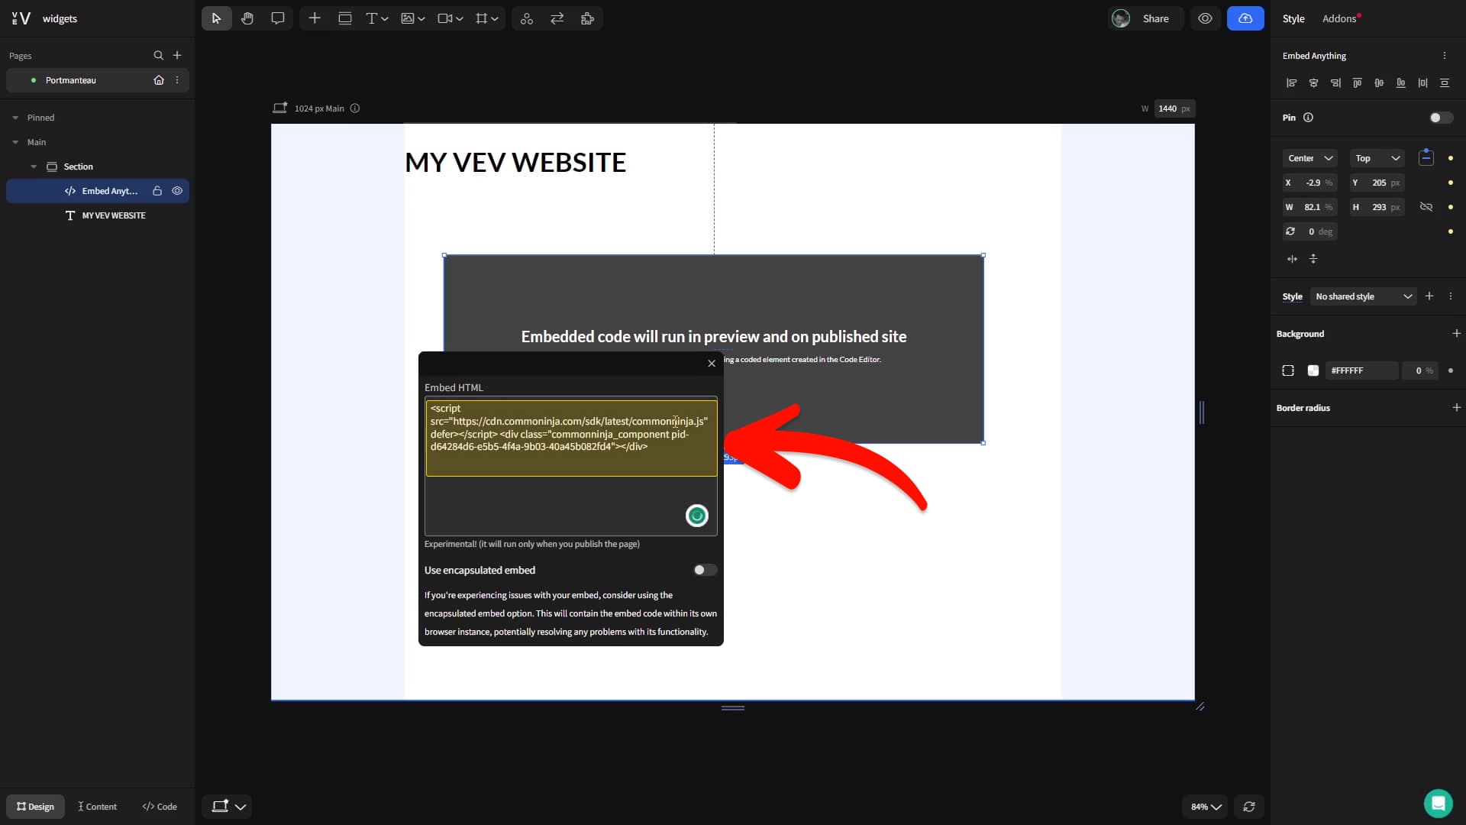Image resolution: width=1466 pixels, height=825 pixels.
Task: Align element horizontal center
Action: [1313, 82]
